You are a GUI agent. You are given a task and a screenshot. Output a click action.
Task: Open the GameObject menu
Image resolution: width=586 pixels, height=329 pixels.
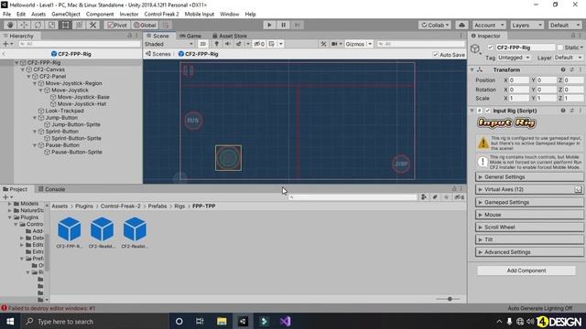pyautogui.click(x=66, y=15)
